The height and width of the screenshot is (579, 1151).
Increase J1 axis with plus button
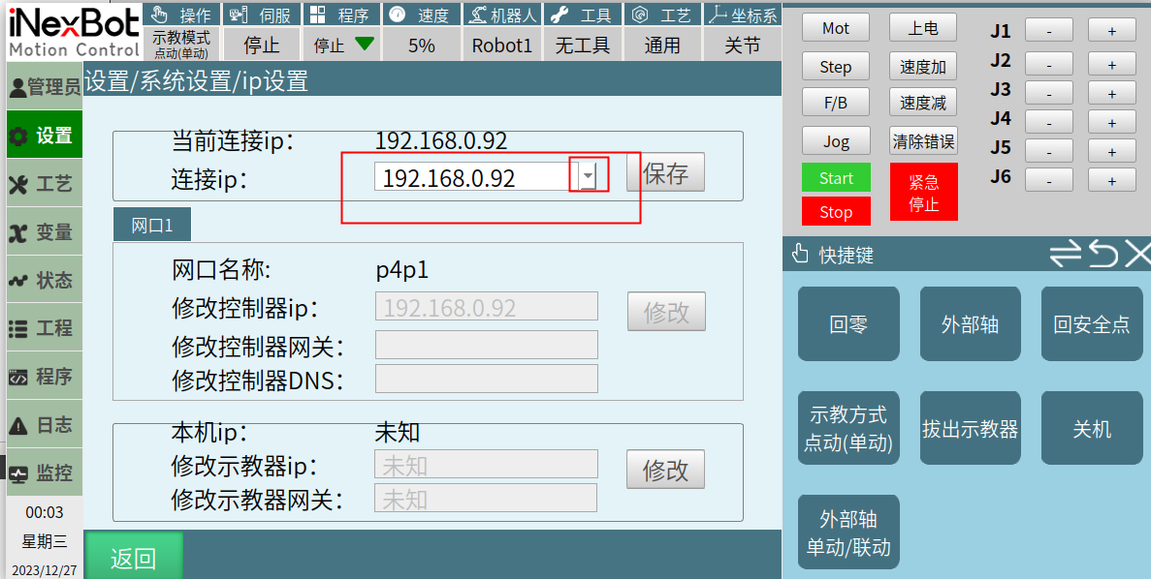click(1111, 31)
